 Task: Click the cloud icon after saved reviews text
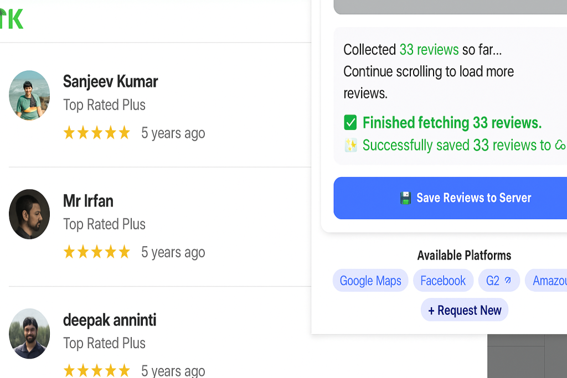click(x=560, y=146)
